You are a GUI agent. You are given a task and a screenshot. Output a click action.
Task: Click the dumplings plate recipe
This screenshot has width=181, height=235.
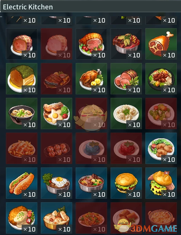coord(126,113)
